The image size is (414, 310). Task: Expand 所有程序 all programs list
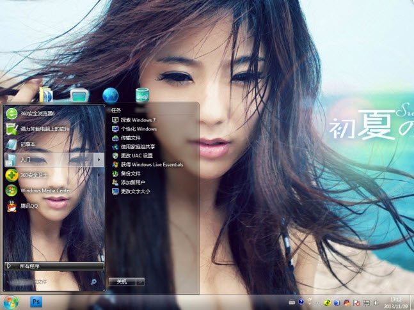[54, 266]
